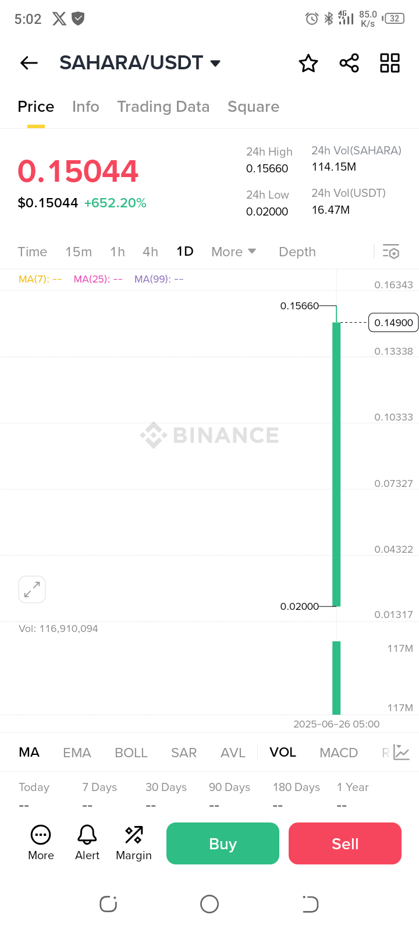
Task: Tap the share icon
Action: (x=349, y=63)
